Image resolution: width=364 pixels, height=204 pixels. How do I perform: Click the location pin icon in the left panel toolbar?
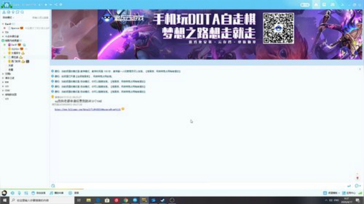[x=13, y=12]
